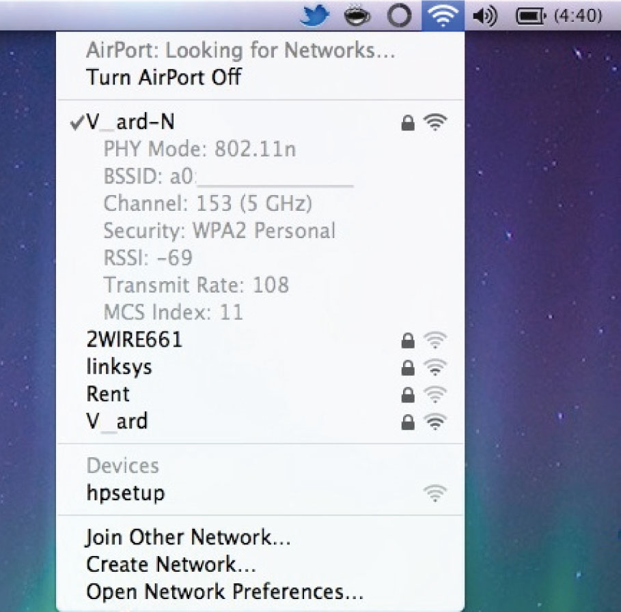621x612 pixels.
Task: Join the Rent network
Action: [x=260, y=394]
